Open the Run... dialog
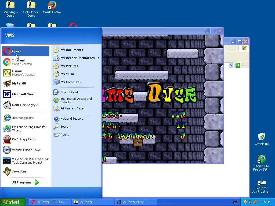 [x=77, y=135]
